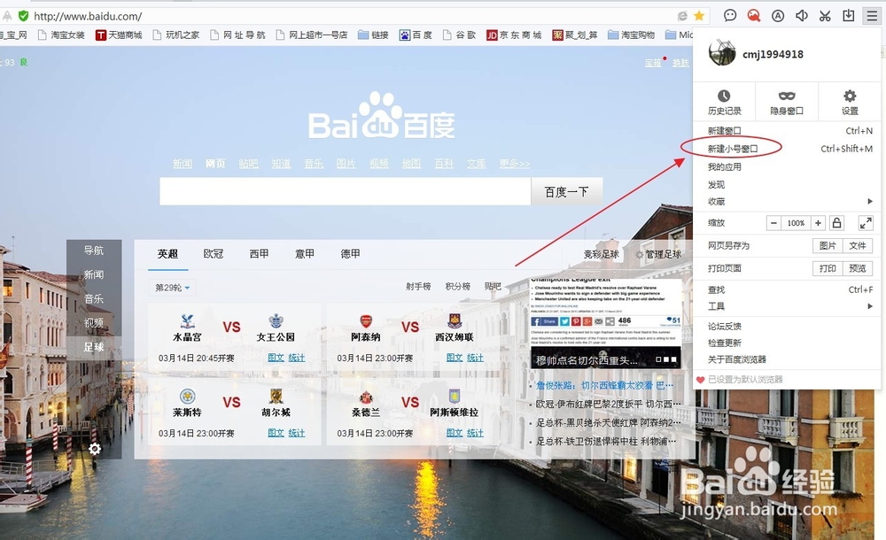Image resolution: width=886 pixels, height=540 pixels.
Task: Click the zoom lock icon
Action: point(837,223)
